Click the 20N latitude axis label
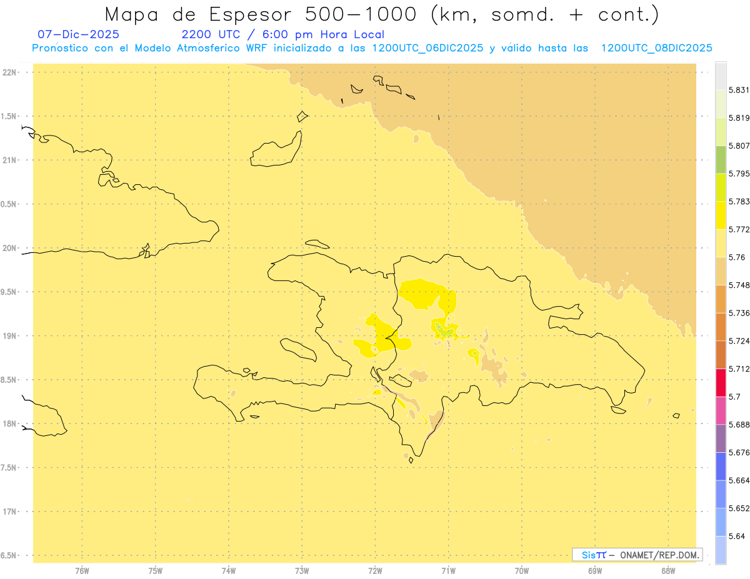Image resolution: width=750 pixels, height=579 pixels. (9, 248)
